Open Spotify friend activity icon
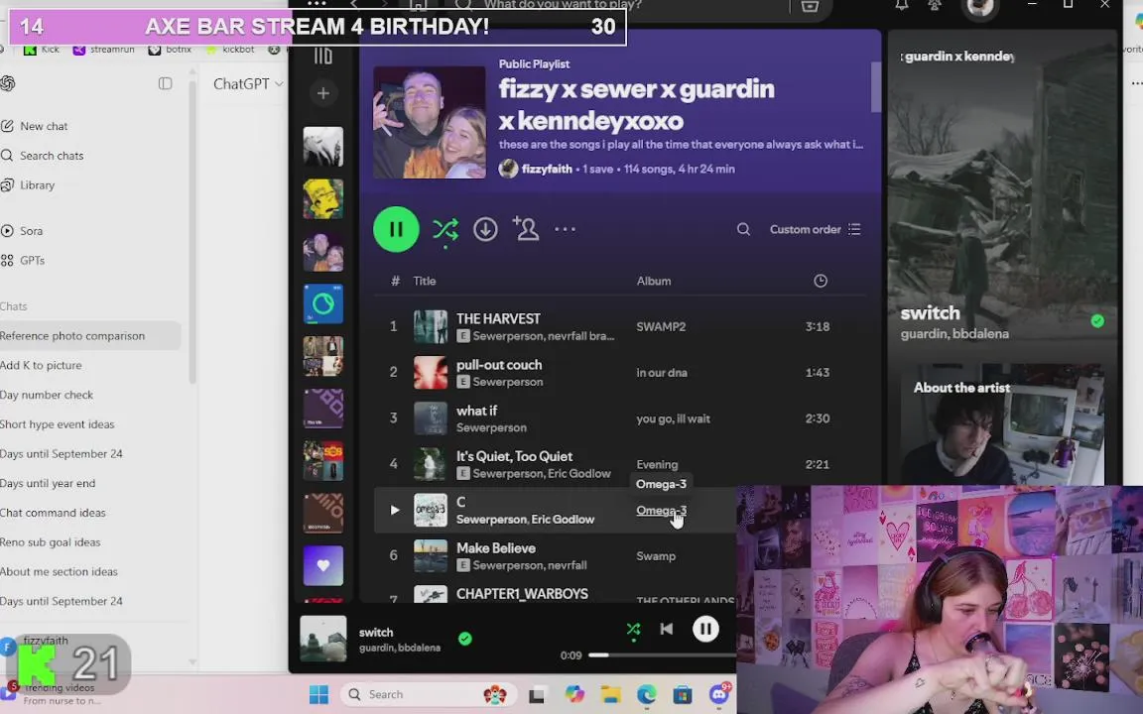The height and width of the screenshot is (714, 1143). tap(934, 6)
